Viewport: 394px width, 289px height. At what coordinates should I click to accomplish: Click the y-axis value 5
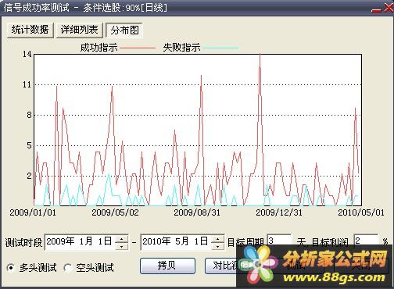click(x=29, y=145)
